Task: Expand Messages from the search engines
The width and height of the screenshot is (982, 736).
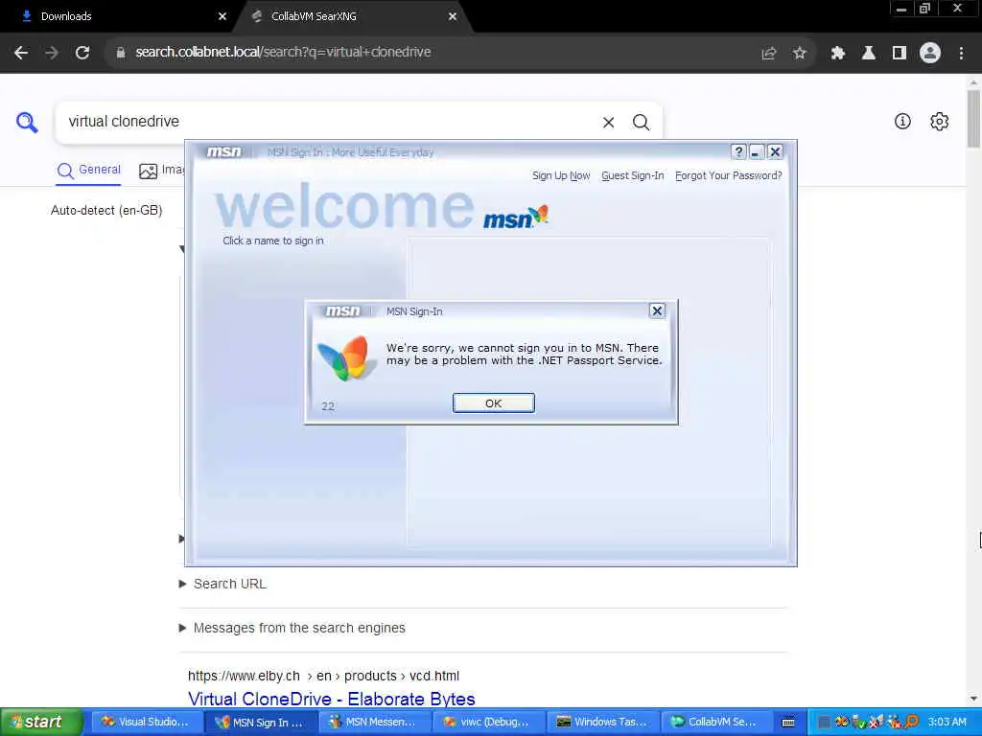Action: tap(292, 628)
